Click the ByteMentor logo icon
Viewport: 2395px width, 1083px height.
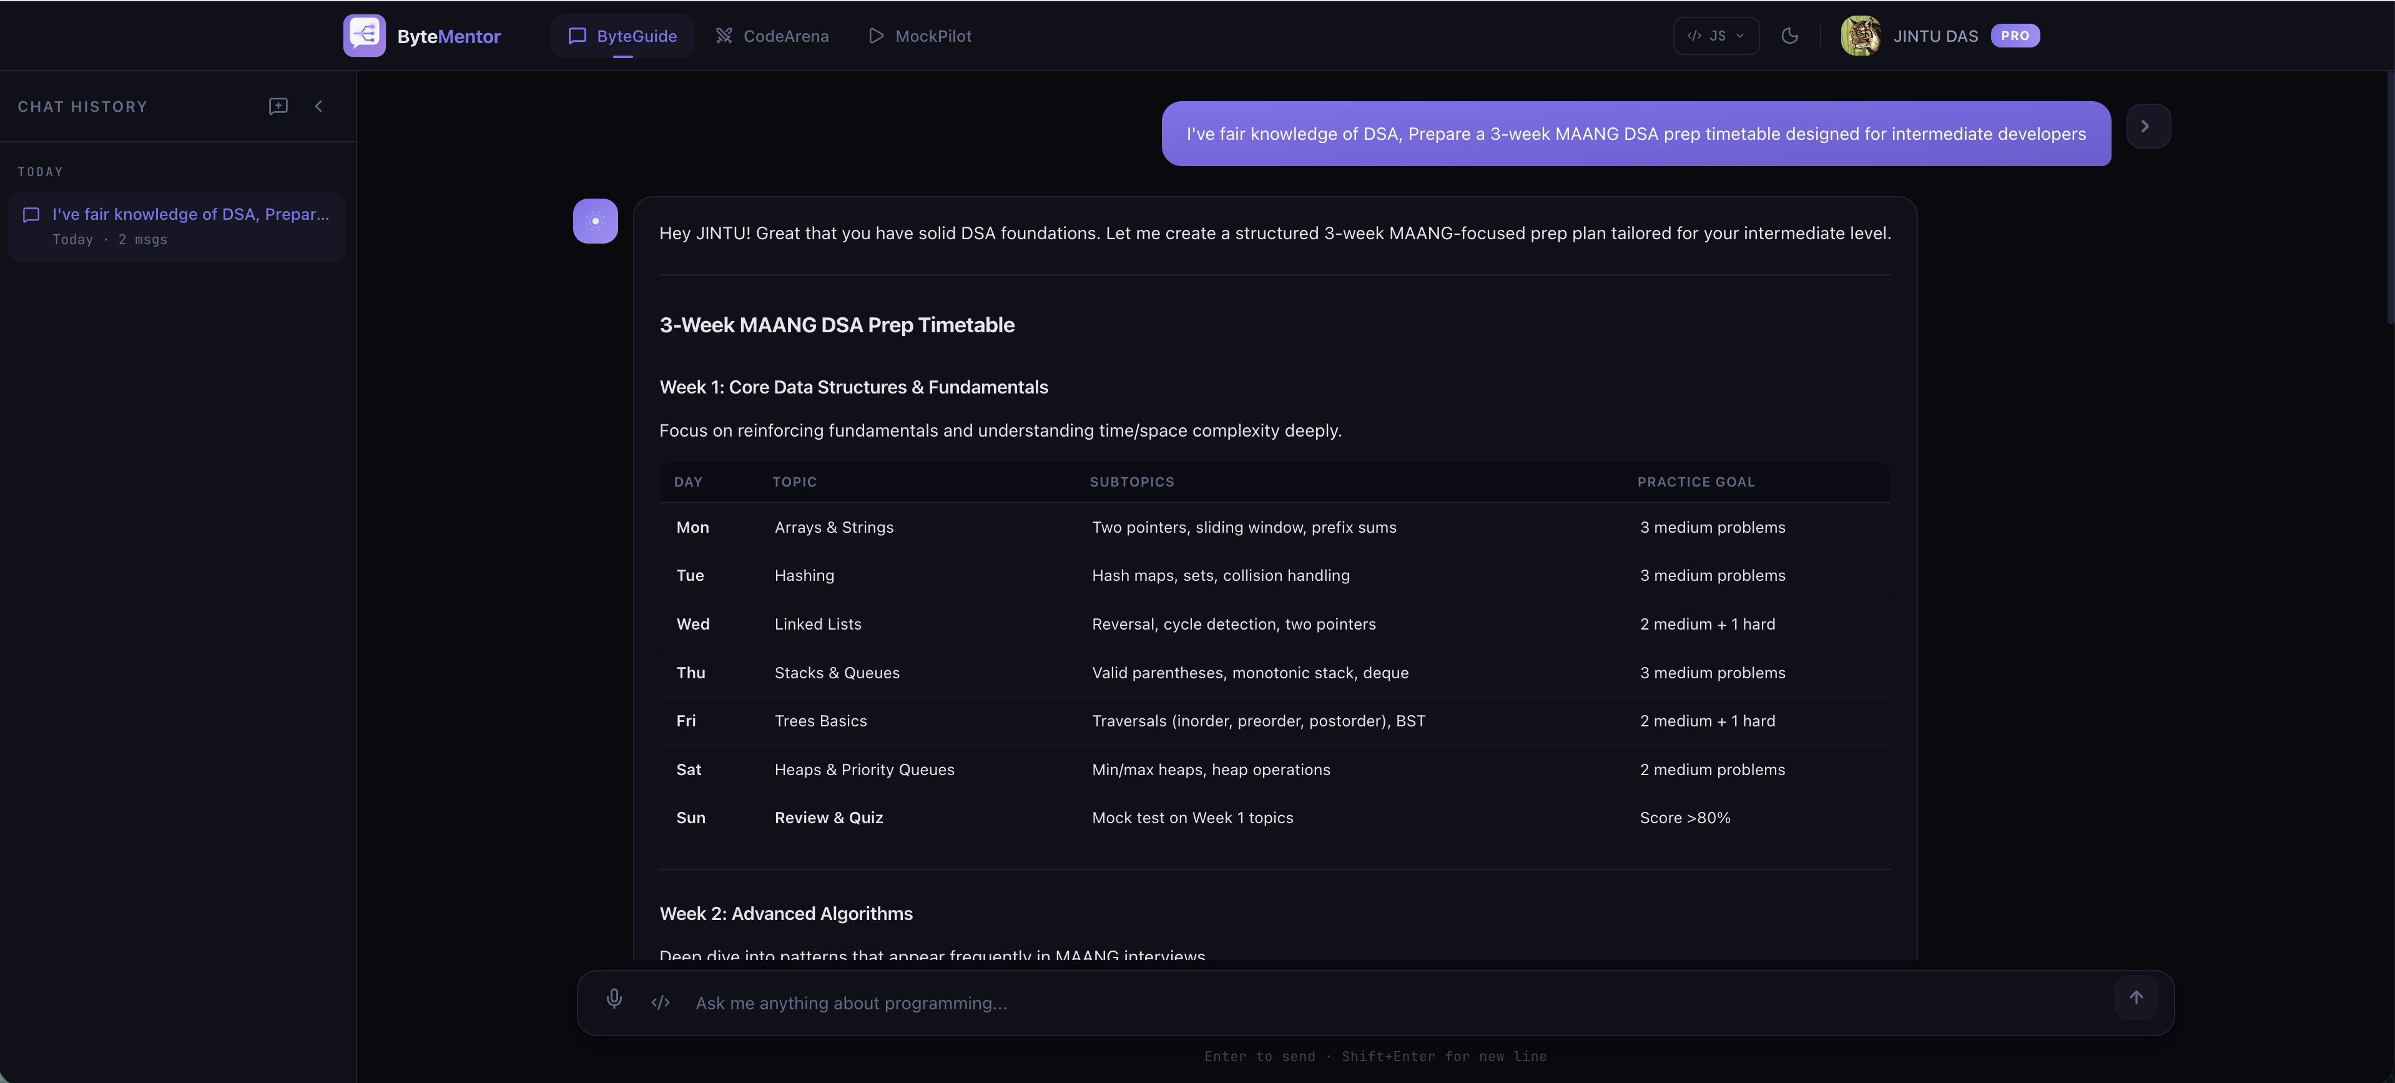tap(363, 36)
